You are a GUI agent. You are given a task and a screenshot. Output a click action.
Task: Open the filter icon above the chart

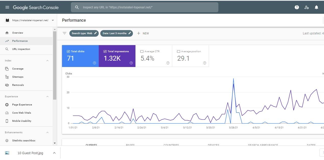(x=65, y=33)
